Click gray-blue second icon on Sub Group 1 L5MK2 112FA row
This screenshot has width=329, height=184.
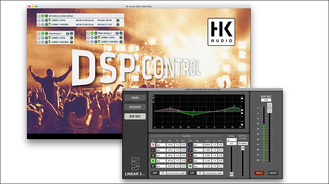pyautogui.click(x=42, y=38)
